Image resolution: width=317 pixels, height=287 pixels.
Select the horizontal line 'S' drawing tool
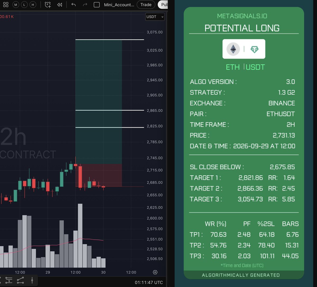click(9, 280)
